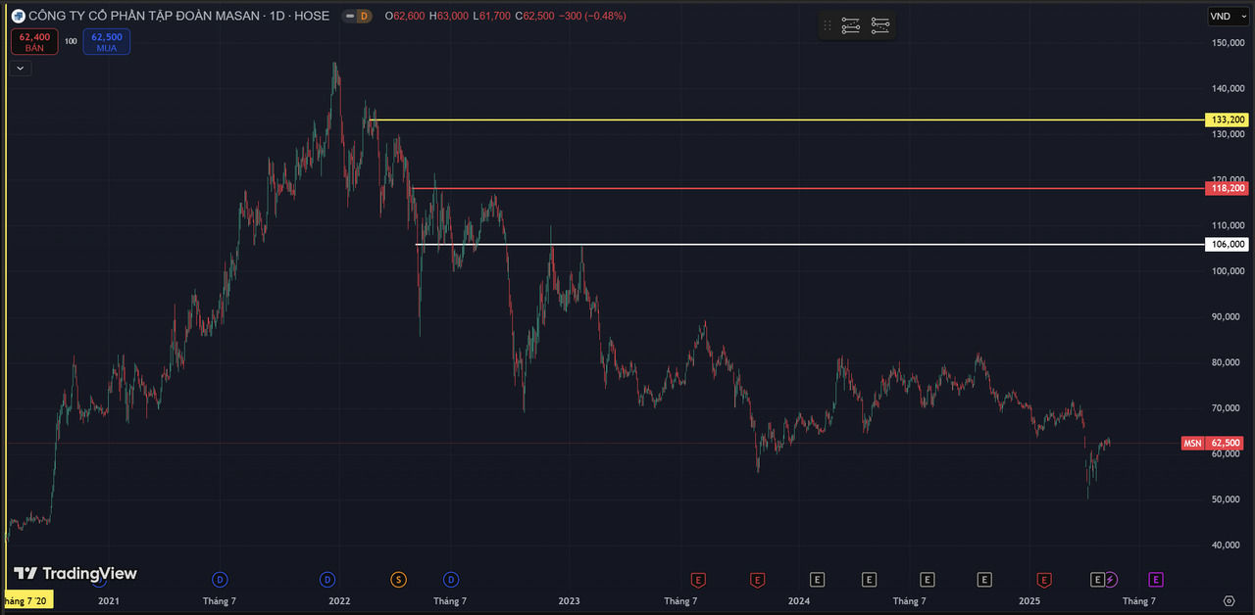
Task: Click the first blue 'D' dividend marker
Action: click(220, 580)
